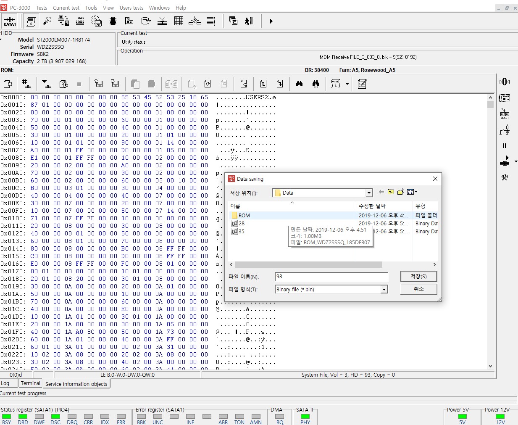Click the hex view scroll-down arrow
Image resolution: width=518 pixels, height=425 pixels.
point(490,366)
